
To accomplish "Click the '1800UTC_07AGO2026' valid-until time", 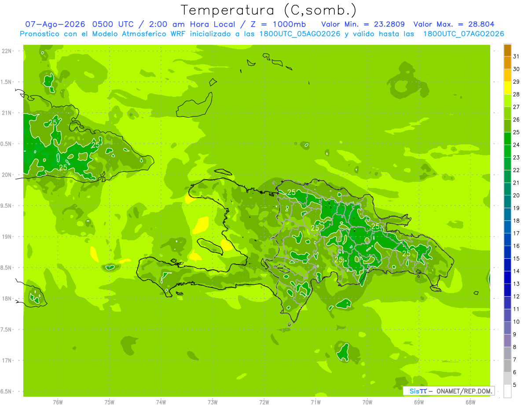I will coord(463,34).
